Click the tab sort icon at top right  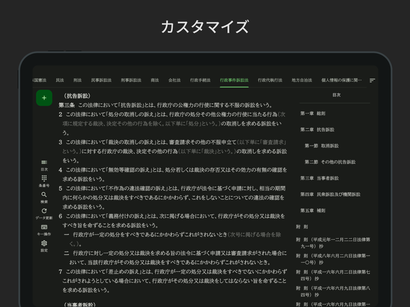(373, 81)
